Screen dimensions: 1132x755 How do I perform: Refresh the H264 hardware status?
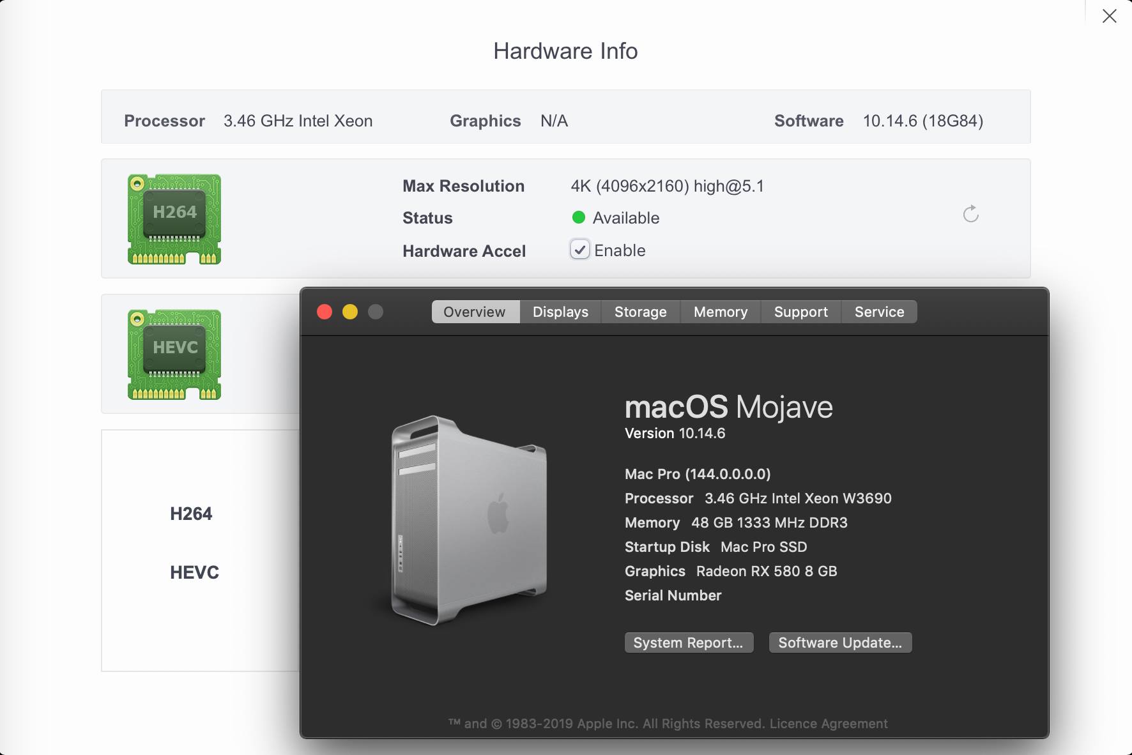[x=970, y=214]
